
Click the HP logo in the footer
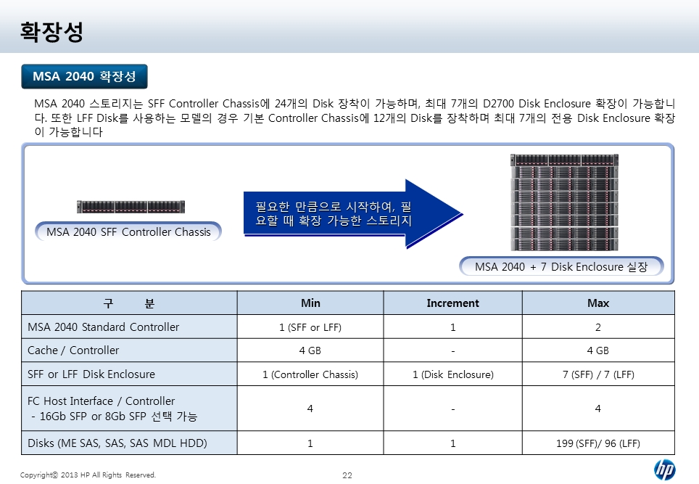(665, 469)
